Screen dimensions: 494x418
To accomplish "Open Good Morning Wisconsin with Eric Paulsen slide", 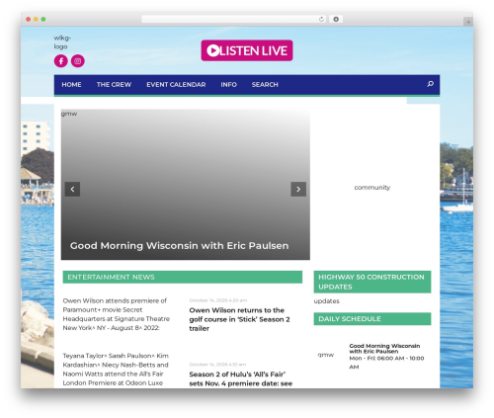I will coord(180,246).
